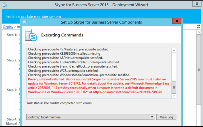Click the log output scroll up arrow

[x=174, y=50]
